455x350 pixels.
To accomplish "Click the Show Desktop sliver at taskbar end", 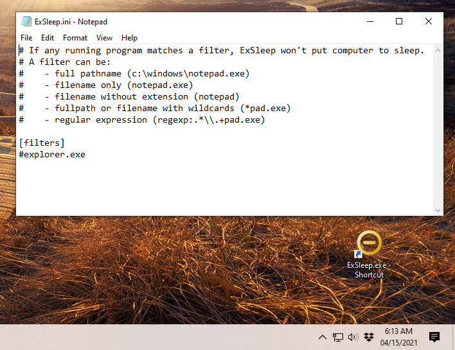I will pyautogui.click(x=453, y=337).
